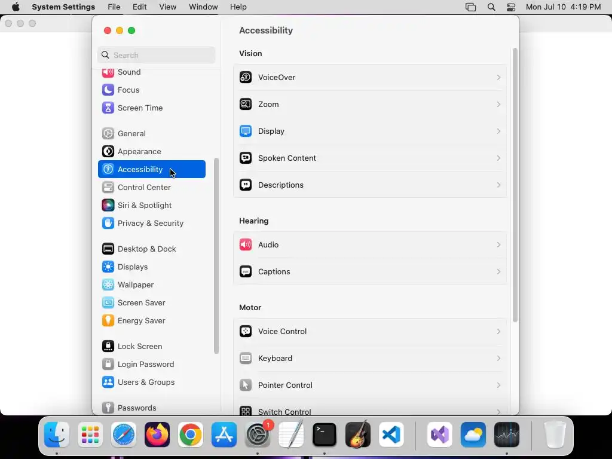The width and height of the screenshot is (612, 459).
Task: Select the Appearance sidebar icon
Action: 108,151
